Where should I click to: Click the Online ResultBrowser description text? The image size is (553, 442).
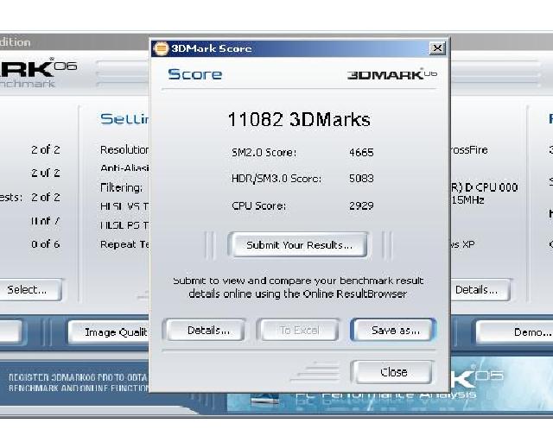[298, 287]
